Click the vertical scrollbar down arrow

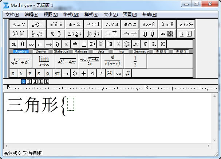pyautogui.click(x=214, y=140)
